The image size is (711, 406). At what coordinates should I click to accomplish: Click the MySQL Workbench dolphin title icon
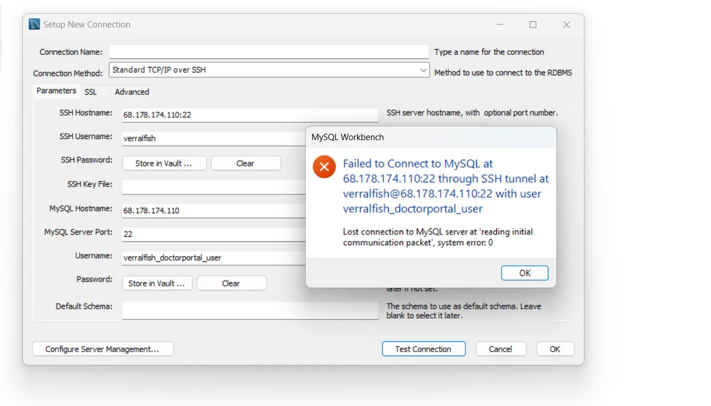[34, 25]
